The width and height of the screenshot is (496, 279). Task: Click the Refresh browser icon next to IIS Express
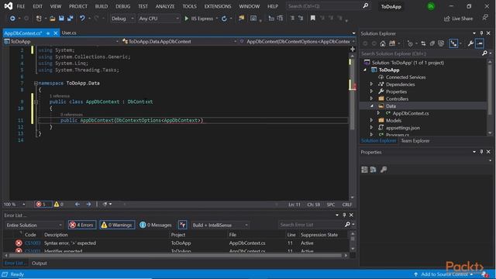(224, 19)
